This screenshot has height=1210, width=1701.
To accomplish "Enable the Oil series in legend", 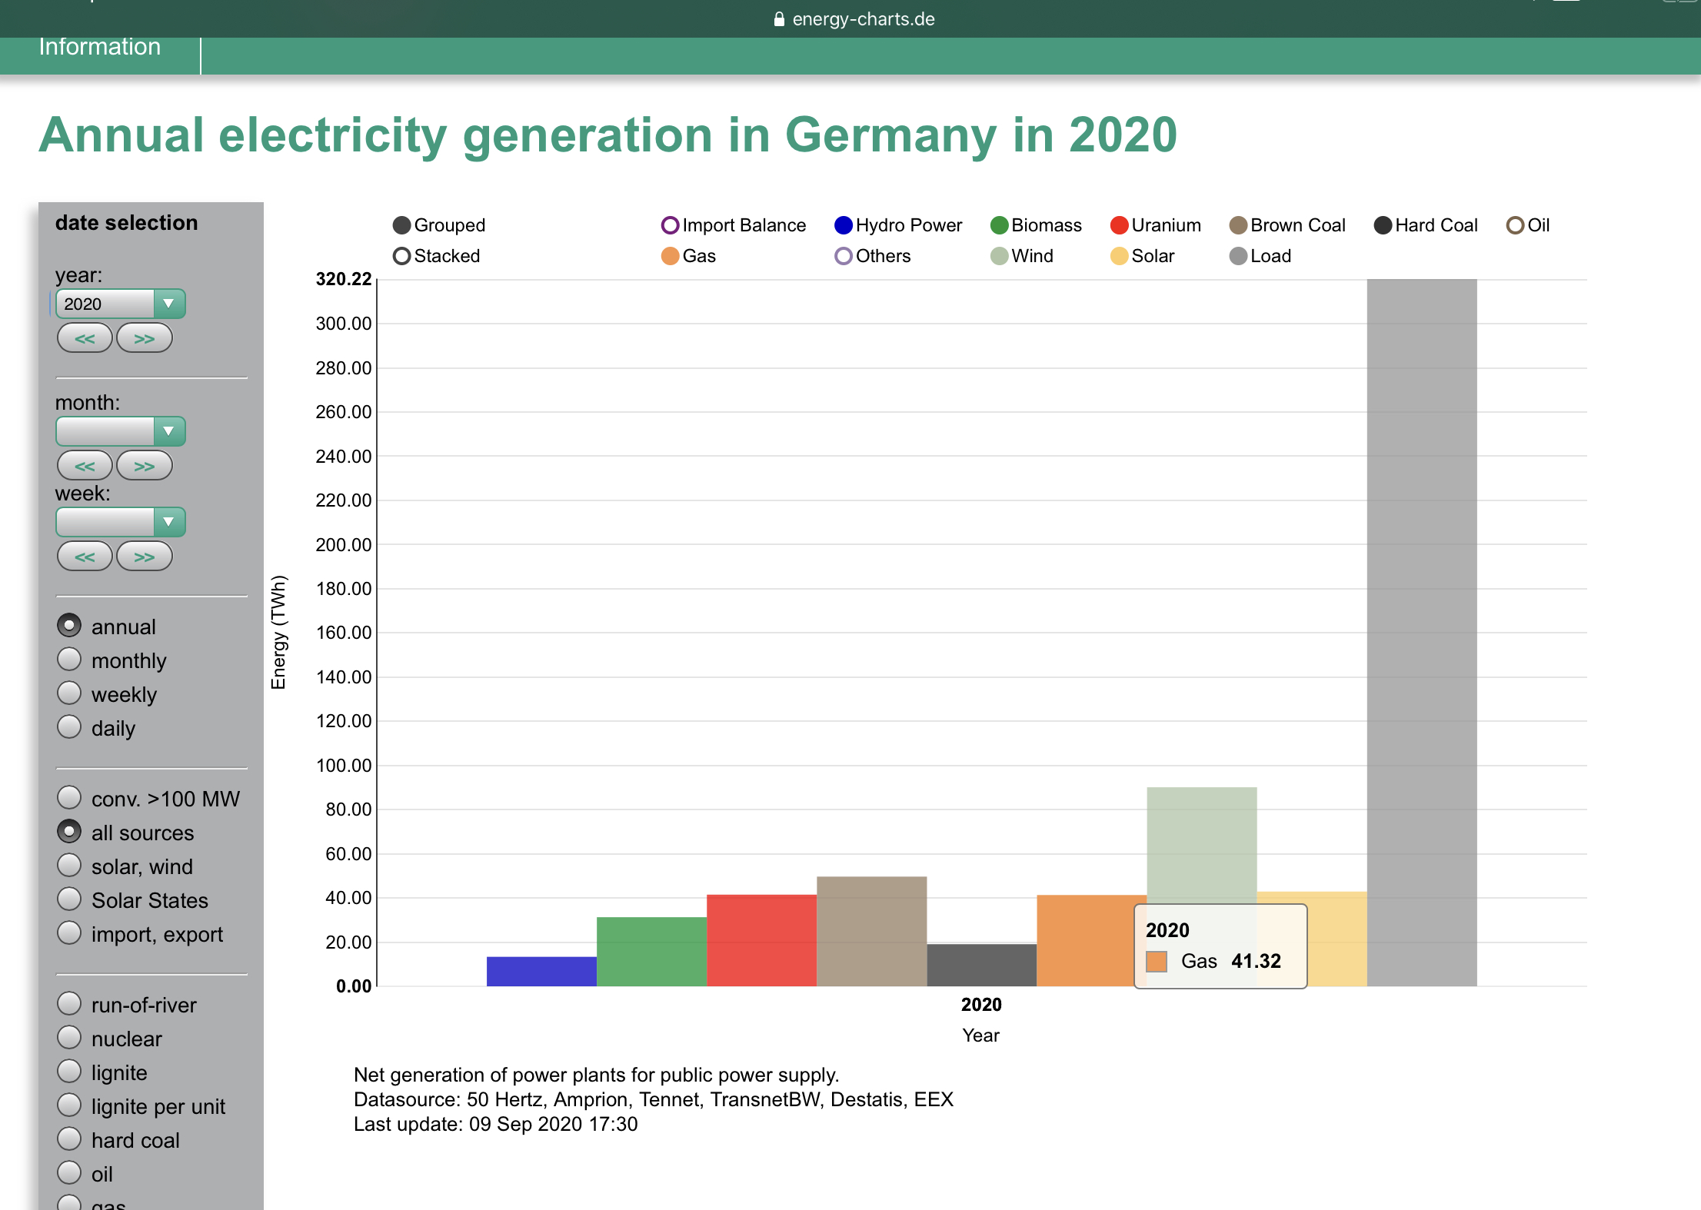I will tap(1515, 225).
